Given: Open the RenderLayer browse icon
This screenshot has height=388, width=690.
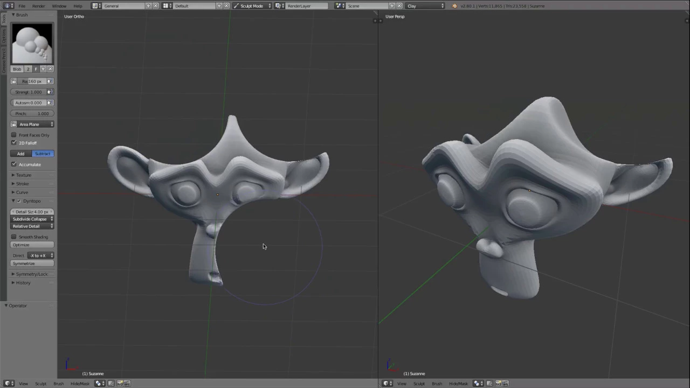Looking at the screenshot, I should (x=280, y=6).
